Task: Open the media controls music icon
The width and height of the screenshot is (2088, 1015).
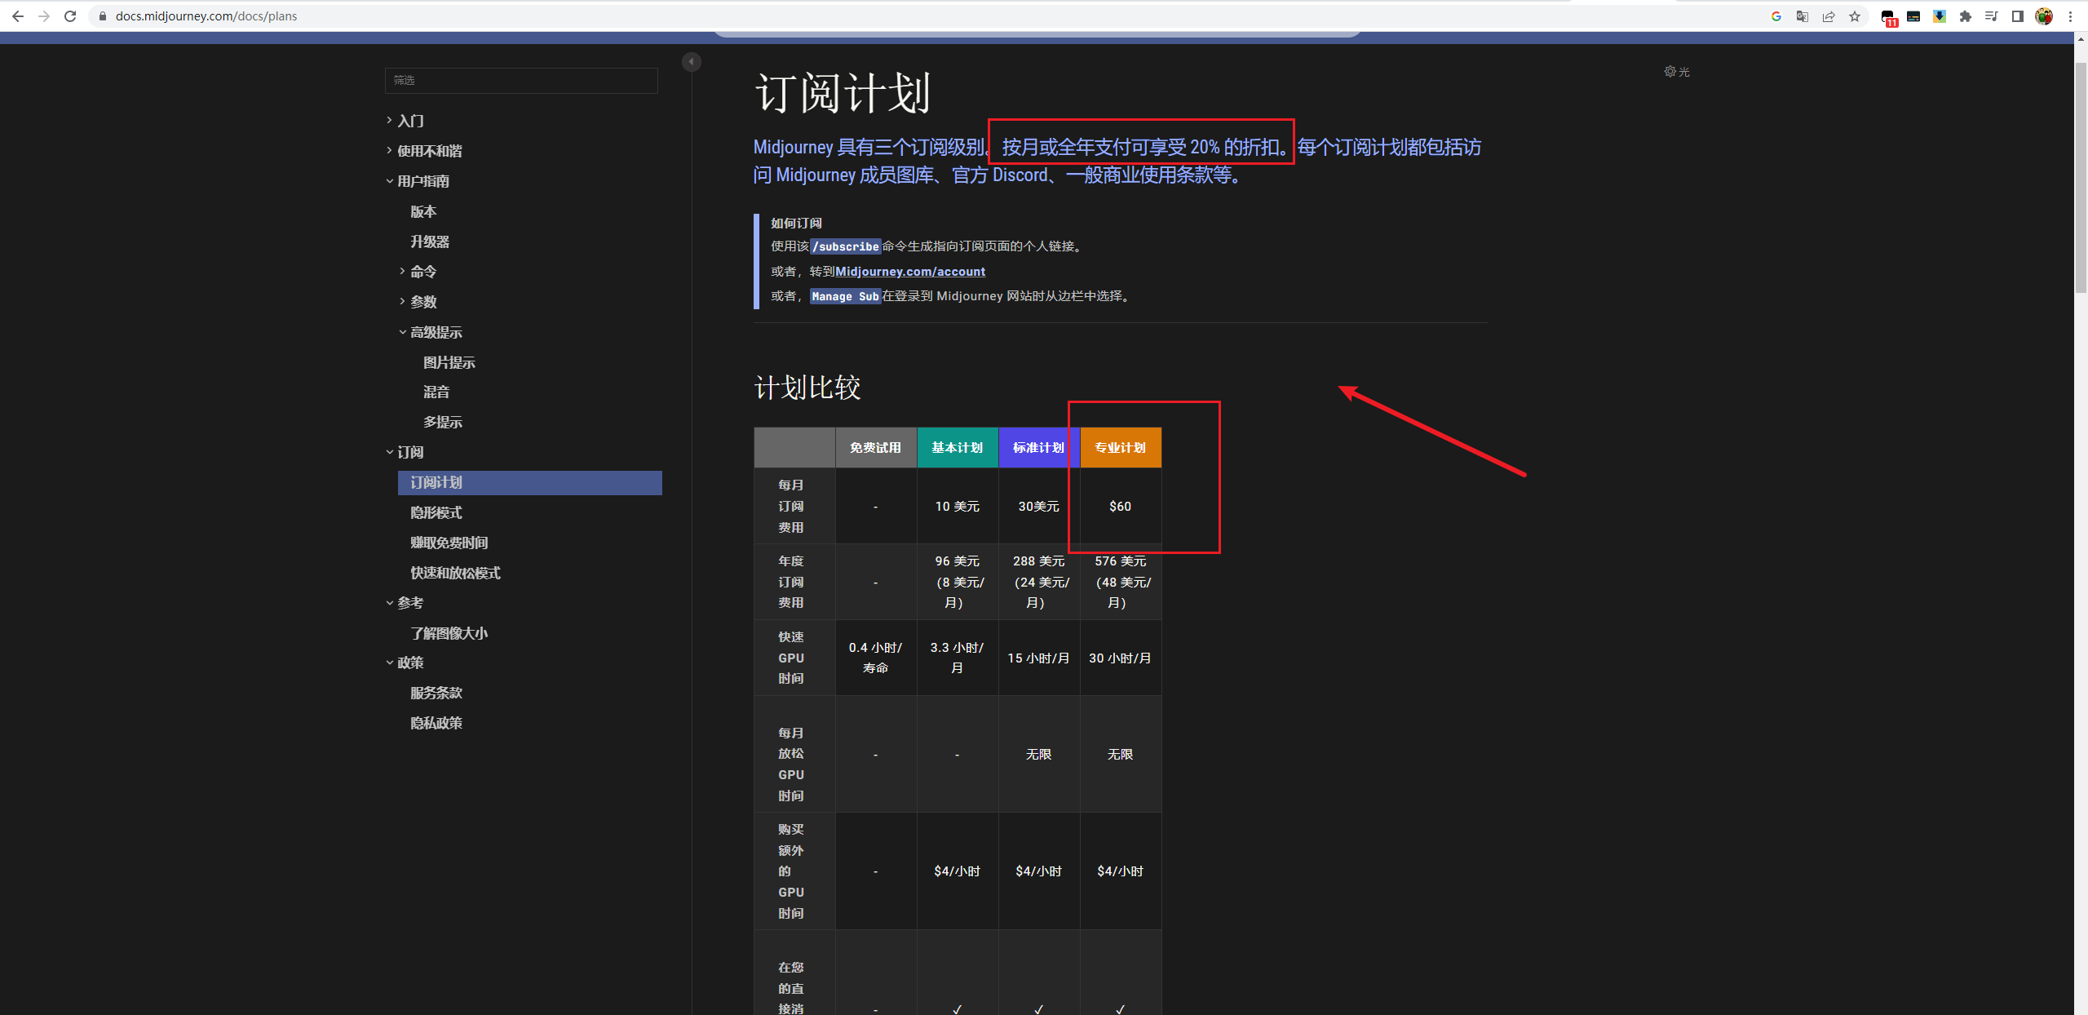Action: 1992,16
